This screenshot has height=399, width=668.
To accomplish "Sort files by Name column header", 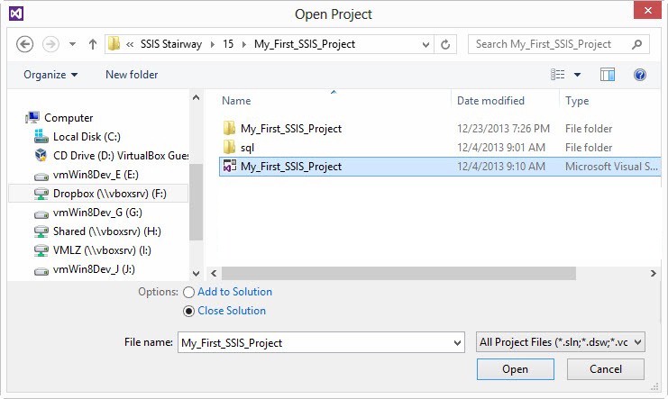I will (x=237, y=101).
